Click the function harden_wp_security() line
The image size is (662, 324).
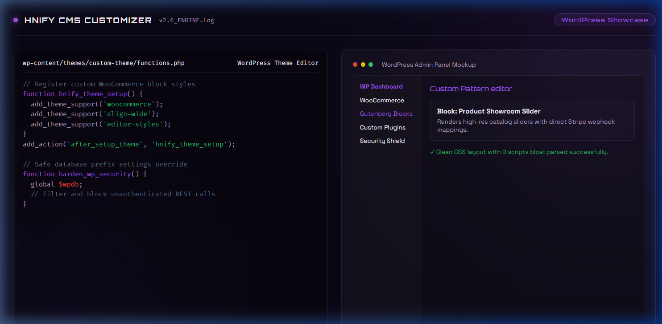pyautogui.click(x=85, y=174)
